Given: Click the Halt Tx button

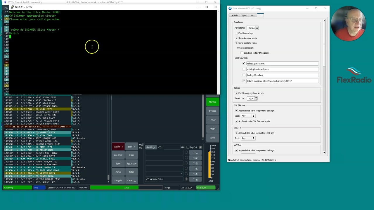Looking at the screenshot, I should point(131,147).
